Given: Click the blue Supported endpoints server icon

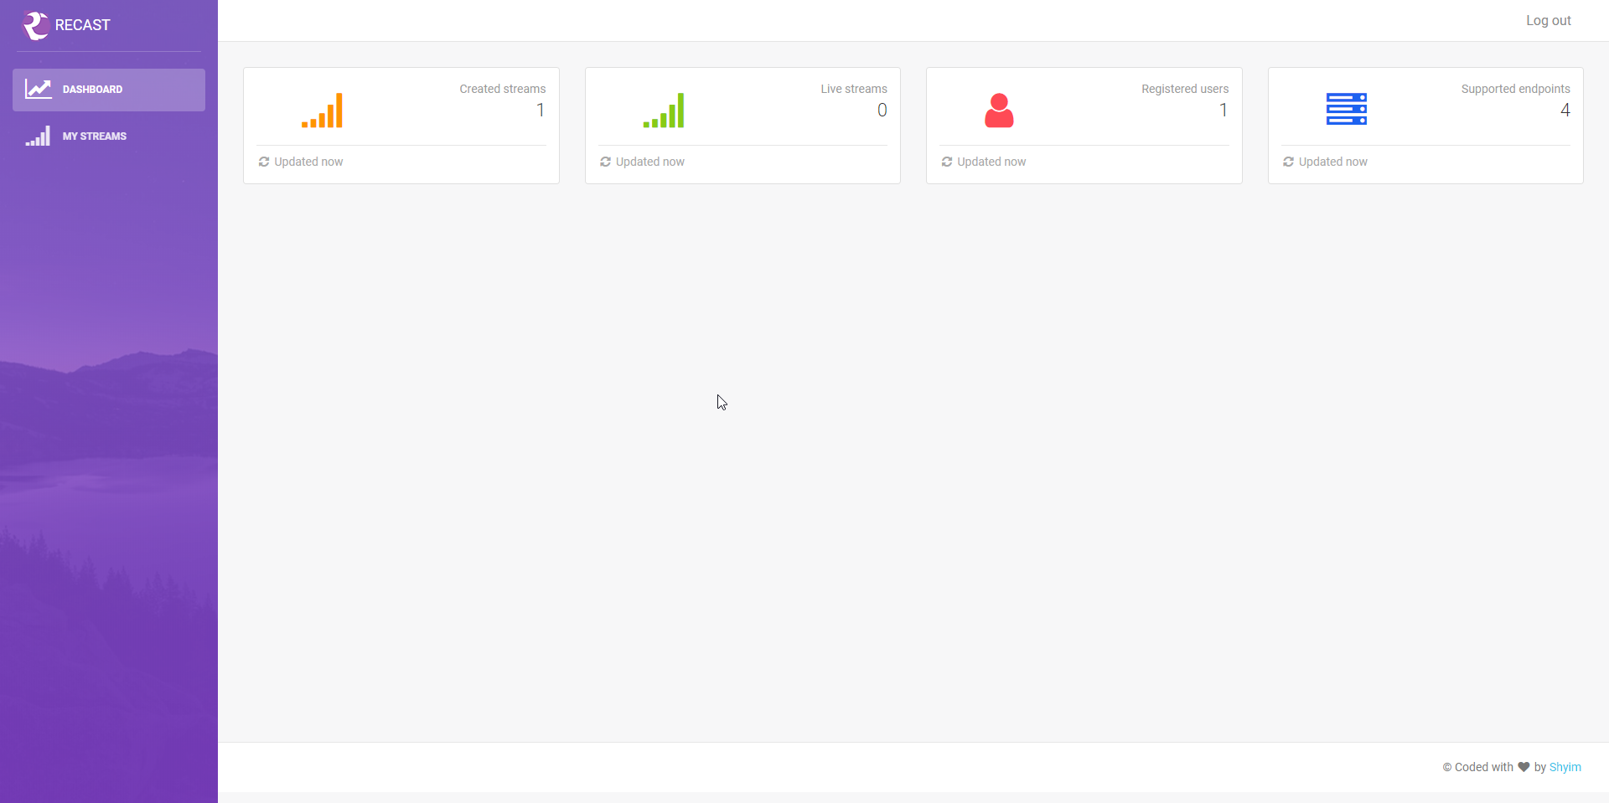Looking at the screenshot, I should pos(1347,109).
